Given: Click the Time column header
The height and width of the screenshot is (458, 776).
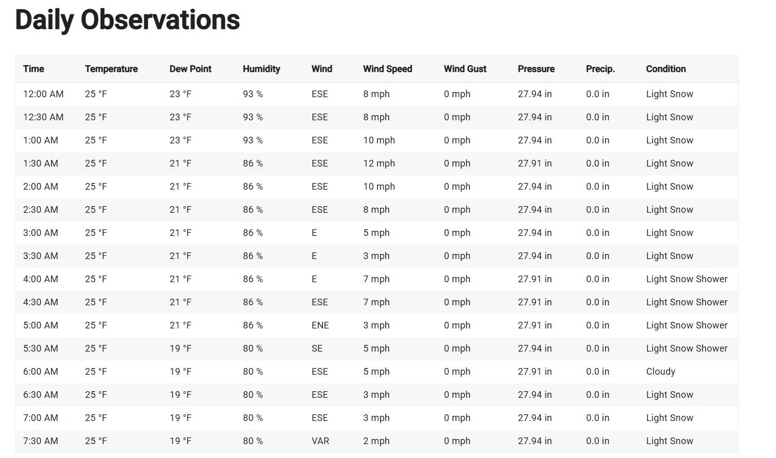Looking at the screenshot, I should point(33,69).
